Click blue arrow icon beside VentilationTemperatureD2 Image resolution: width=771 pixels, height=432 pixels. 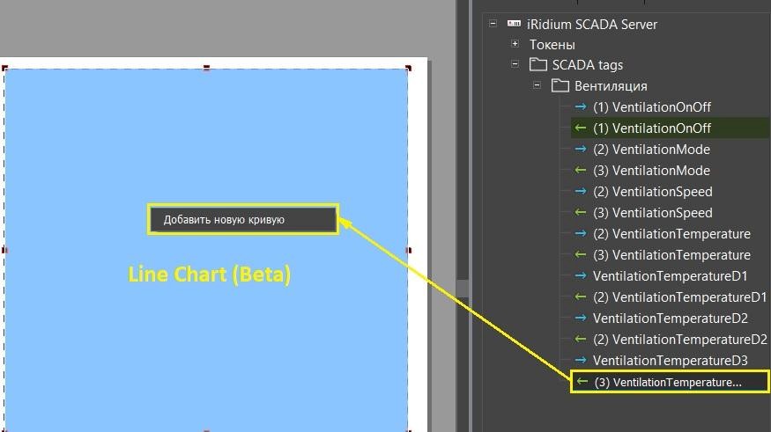coord(581,319)
